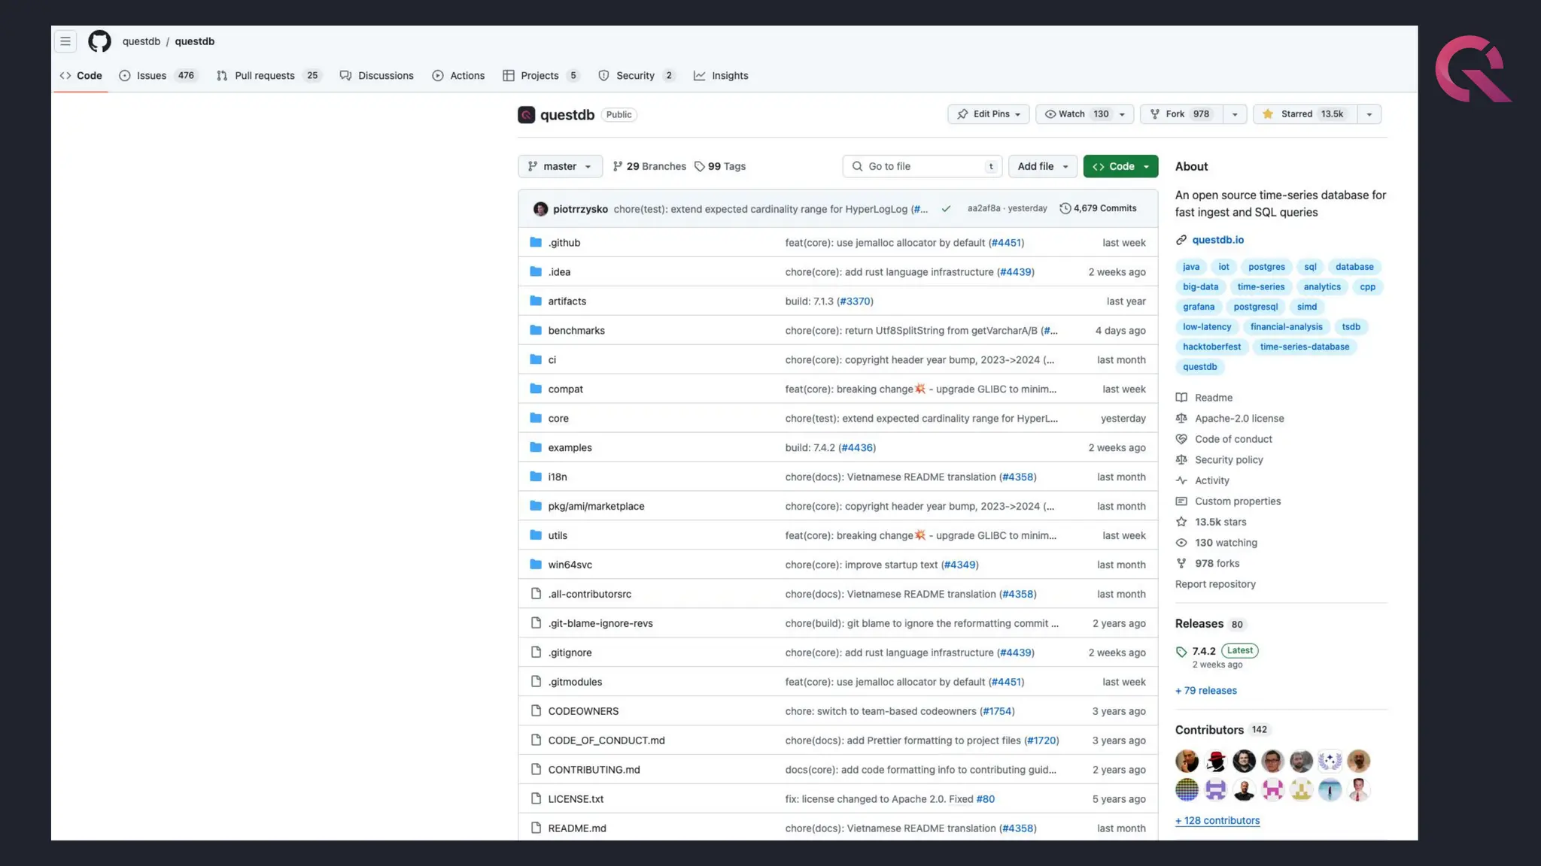
Task: Click the commit history clock icon
Action: [1065, 208]
